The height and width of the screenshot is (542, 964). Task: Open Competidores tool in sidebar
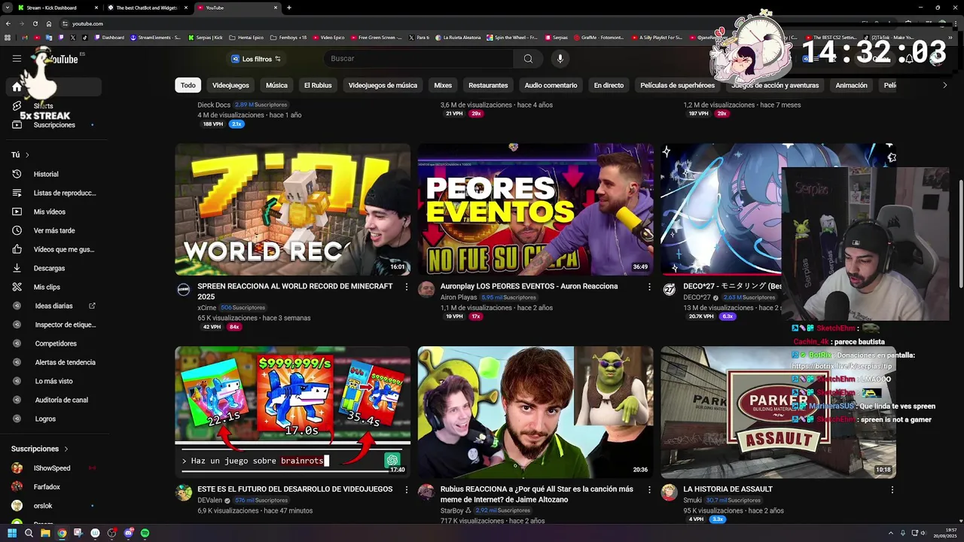coord(54,343)
